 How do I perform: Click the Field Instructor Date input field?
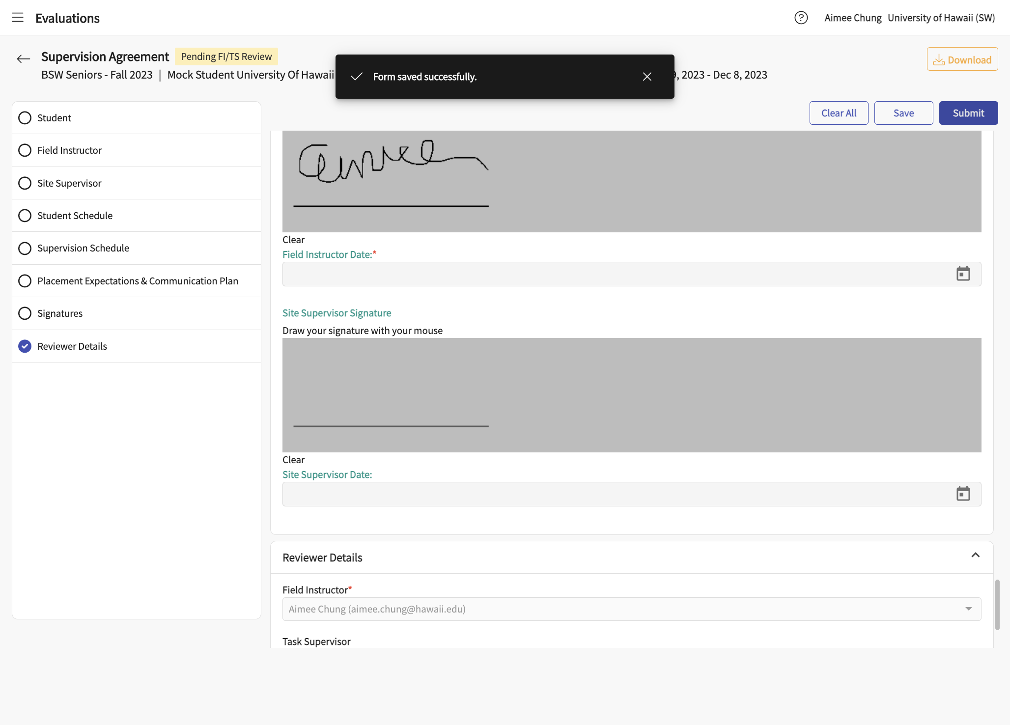pos(632,274)
